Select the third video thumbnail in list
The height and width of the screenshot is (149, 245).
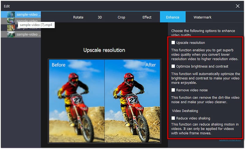(x=11, y=28)
